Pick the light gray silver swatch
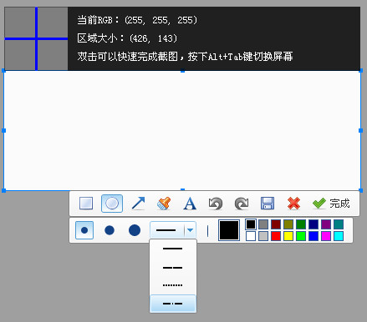 pyautogui.click(x=263, y=236)
